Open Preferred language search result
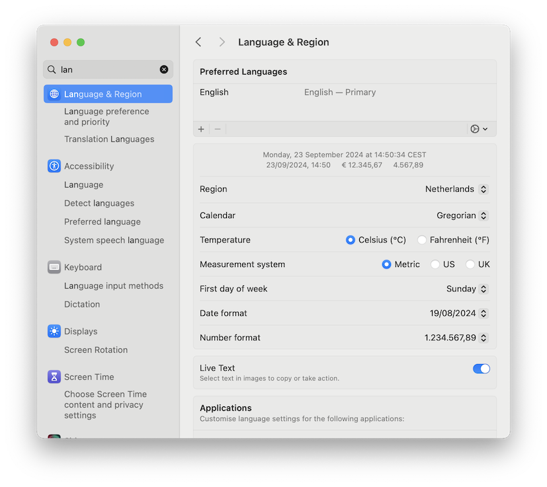 pos(103,222)
